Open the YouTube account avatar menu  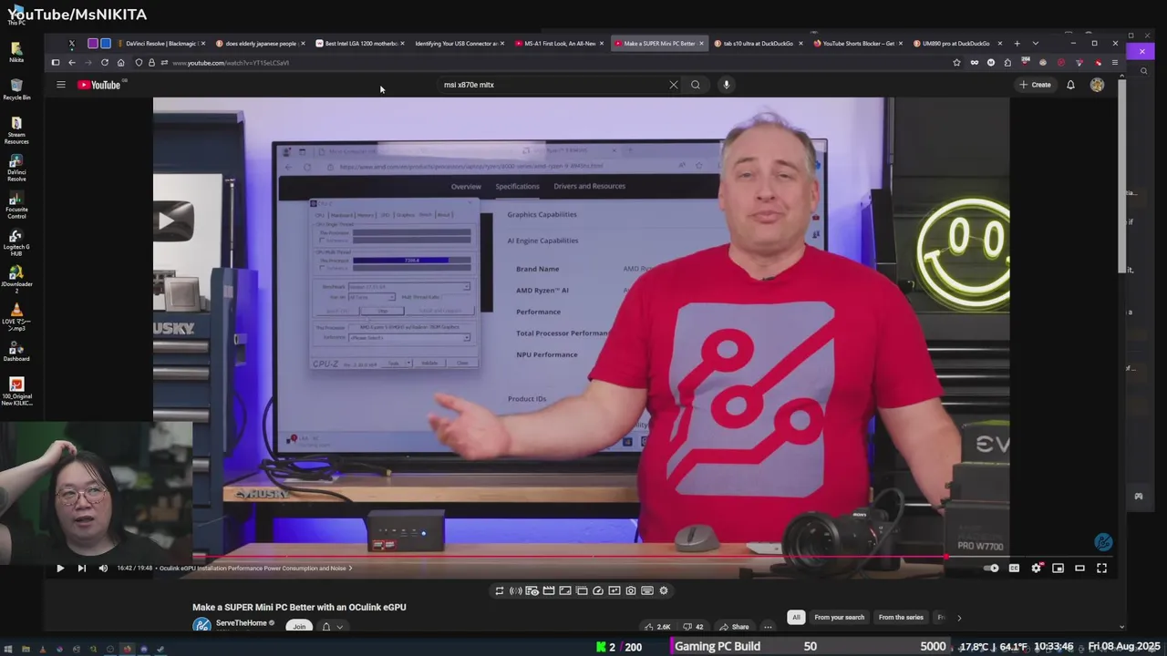[x=1097, y=85]
